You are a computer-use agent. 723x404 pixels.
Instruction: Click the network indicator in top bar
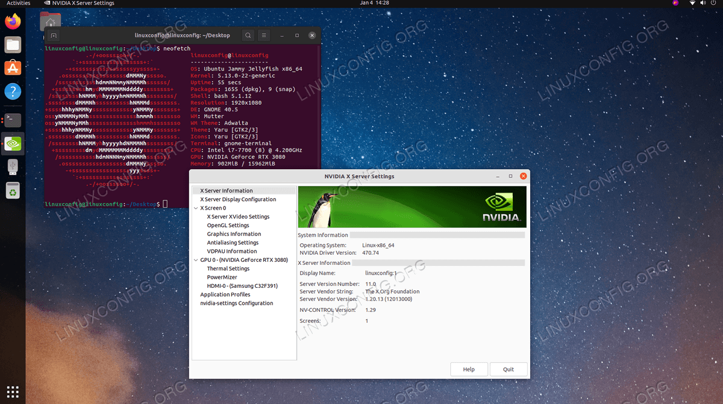[692, 3]
